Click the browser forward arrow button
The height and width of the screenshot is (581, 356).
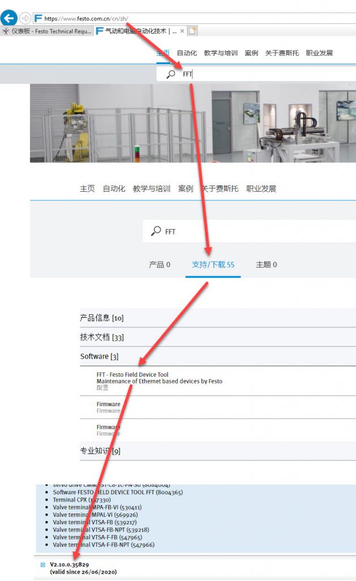25,18
